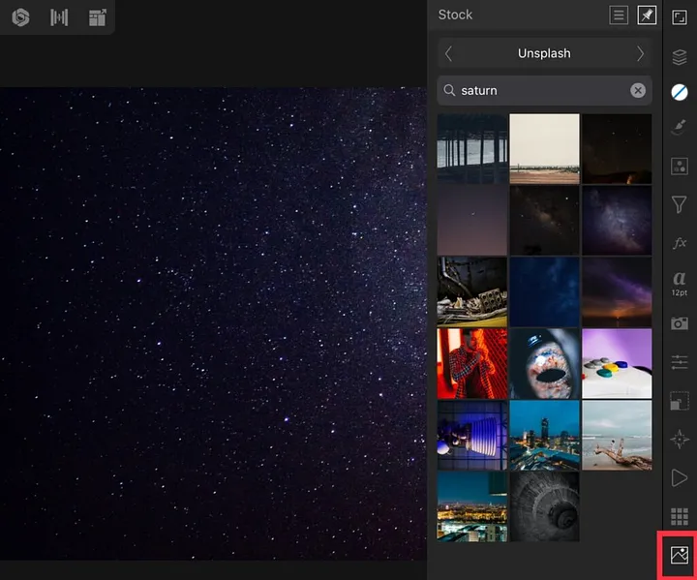Toggle the Stock panel pin

pos(647,15)
